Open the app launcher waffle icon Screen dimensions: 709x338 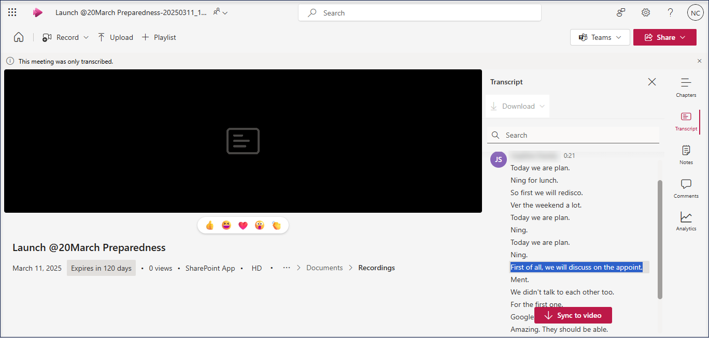pos(12,13)
